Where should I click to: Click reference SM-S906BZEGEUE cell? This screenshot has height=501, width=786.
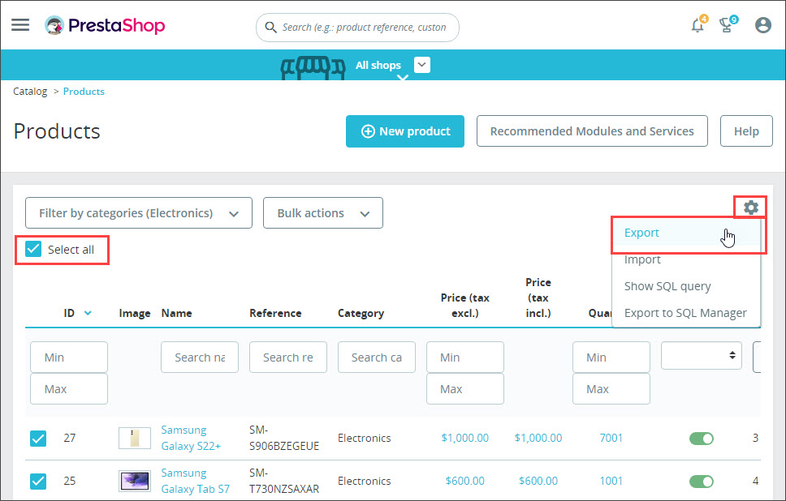click(284, 438)
